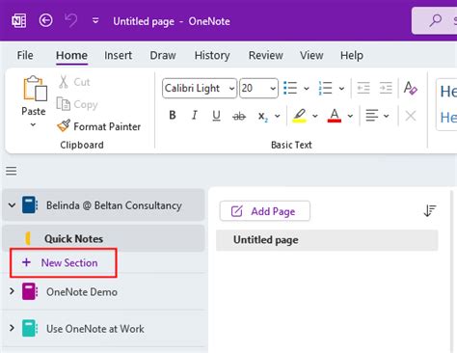The width and height of the screenshot is (457, 353).
Task: Open the File menu
Action: click(x=25, y=55)
